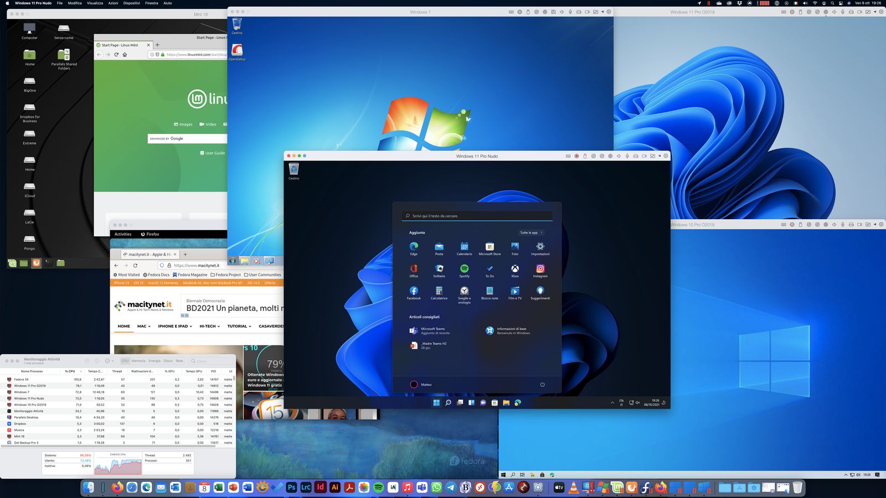The height and width of the screenshot is (498, 886).
Task: Expand TUTORIAL dropdown on macitynet
Action: (x=239, y=326)
